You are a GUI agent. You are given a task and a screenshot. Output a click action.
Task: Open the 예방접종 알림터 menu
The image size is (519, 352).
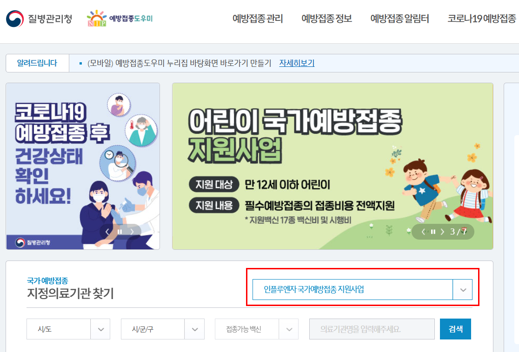click(x=399, y=19)
